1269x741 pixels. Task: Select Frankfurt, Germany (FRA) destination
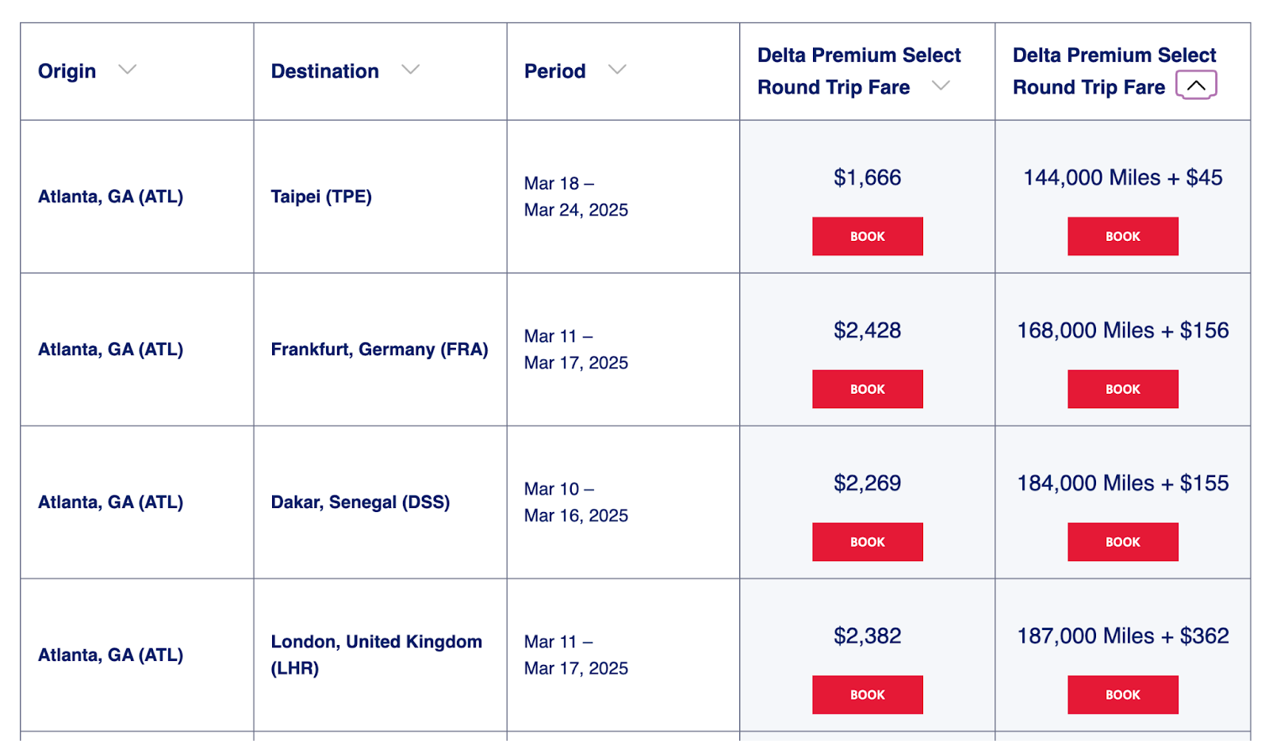tap(379, 349)
